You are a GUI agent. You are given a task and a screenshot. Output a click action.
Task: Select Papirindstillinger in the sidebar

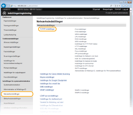click(10, 21)
